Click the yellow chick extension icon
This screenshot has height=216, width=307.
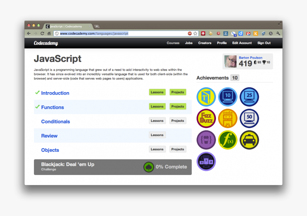tap(211, 34)
